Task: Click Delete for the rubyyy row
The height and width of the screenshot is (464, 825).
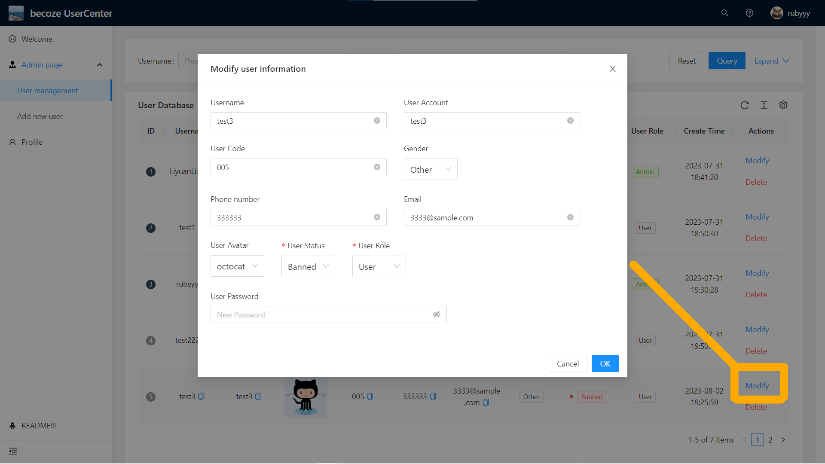Action: click(x=756, y=294)
